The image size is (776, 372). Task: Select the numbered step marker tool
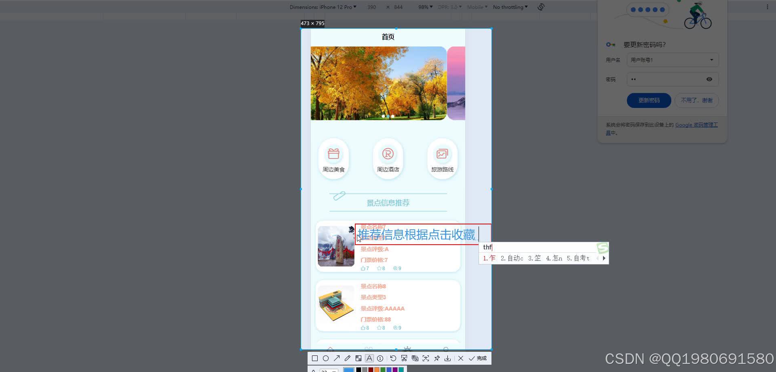click(380, 359)
